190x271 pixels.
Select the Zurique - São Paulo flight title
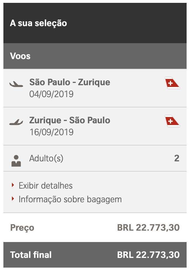point(70,120)
